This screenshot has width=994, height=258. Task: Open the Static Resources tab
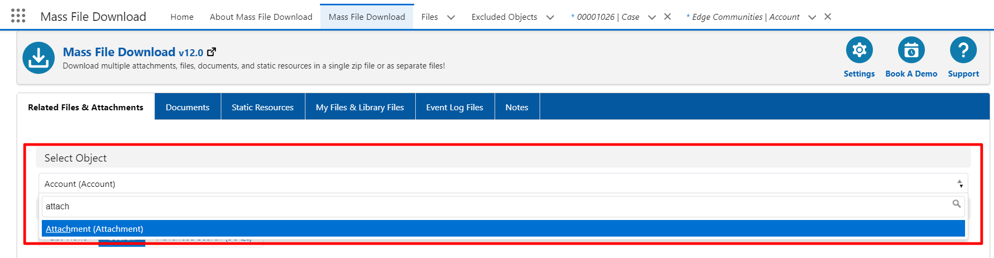coord(263,107)
